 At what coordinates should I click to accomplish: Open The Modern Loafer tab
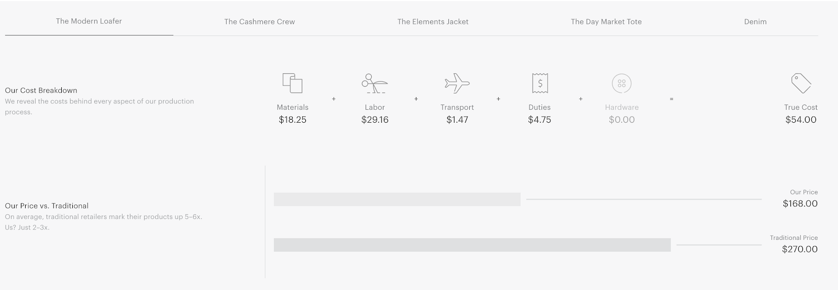89,21
